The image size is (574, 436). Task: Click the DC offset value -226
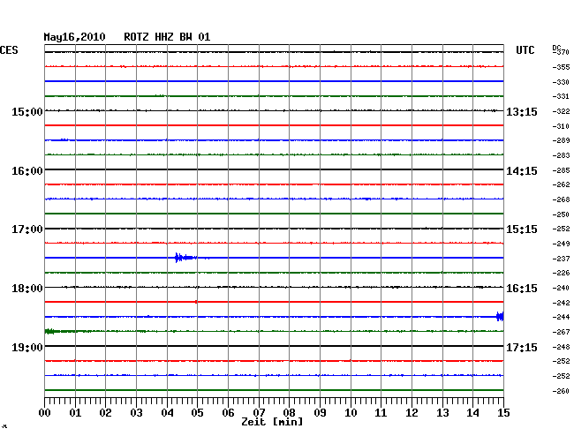(x=561, y=273)
